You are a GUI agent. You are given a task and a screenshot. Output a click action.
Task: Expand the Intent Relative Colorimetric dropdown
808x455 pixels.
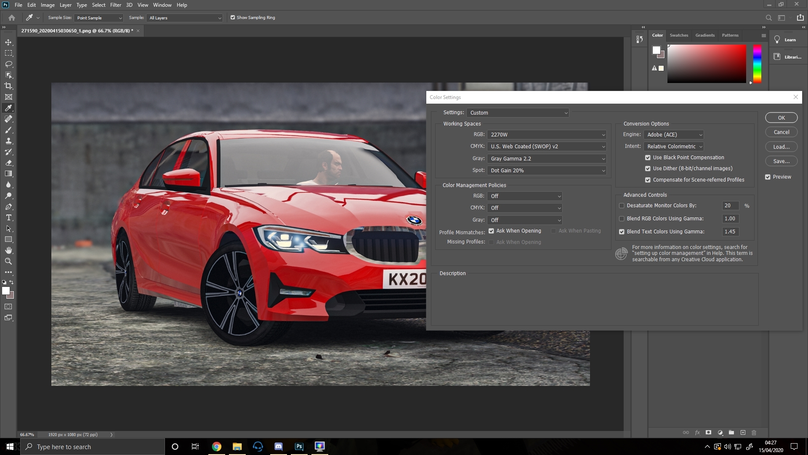click(674, 147)
